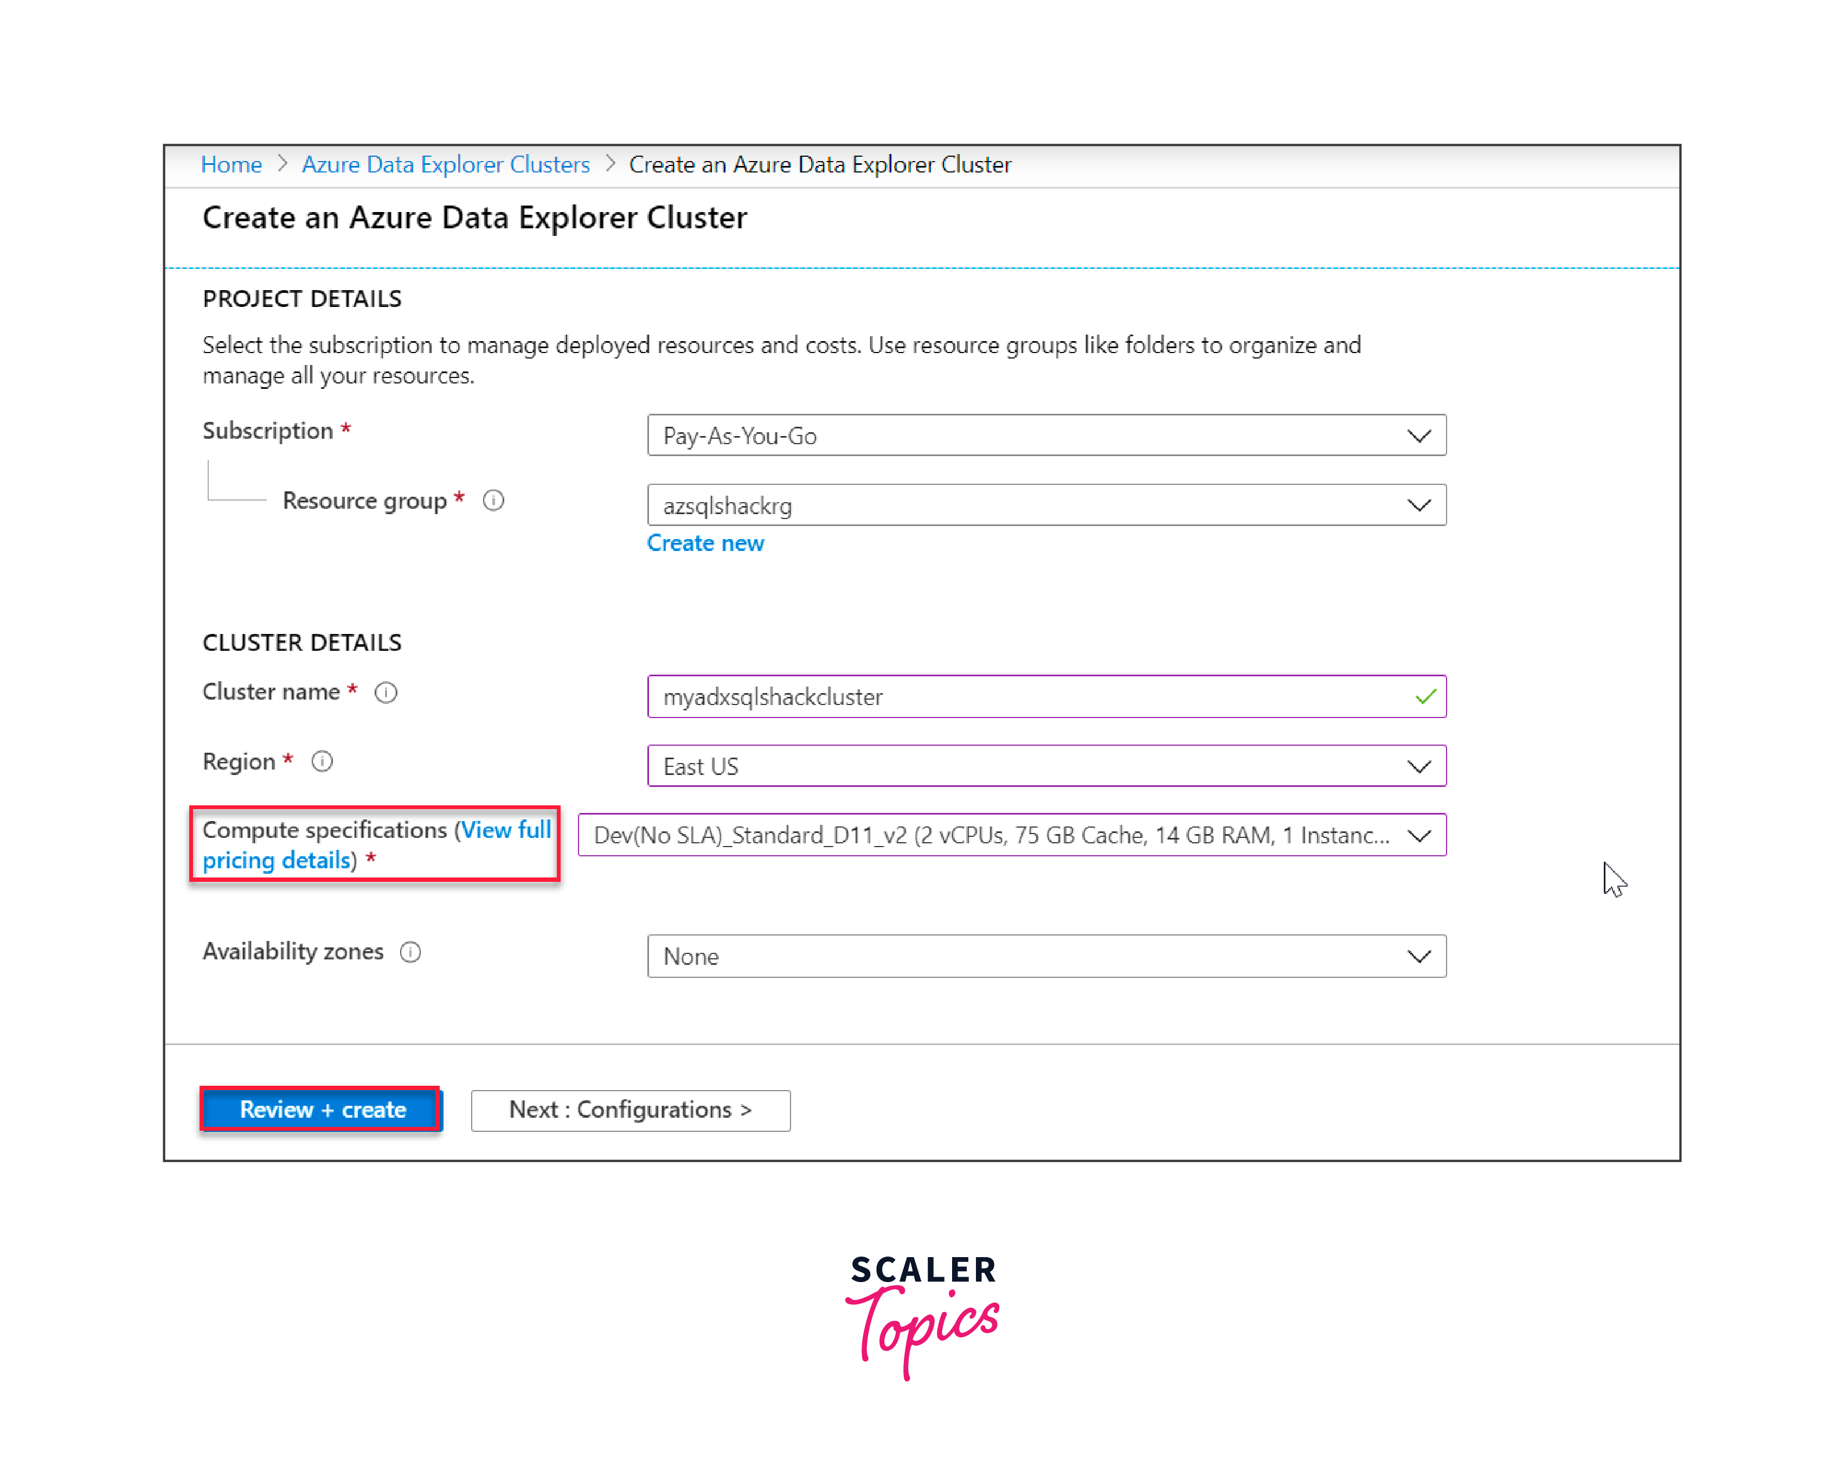Click Create new resource group link

coord(705,543)
